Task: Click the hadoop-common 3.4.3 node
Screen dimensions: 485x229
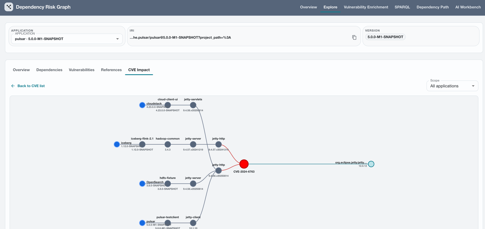Action: coord(168,144)
